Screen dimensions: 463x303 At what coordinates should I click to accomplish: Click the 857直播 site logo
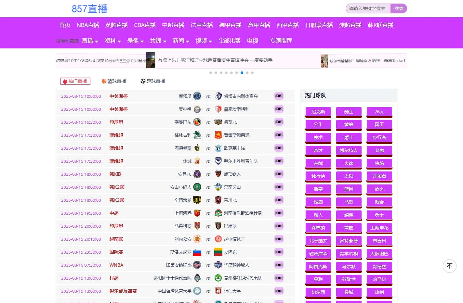pyautogui.click(x=90, y=9)
